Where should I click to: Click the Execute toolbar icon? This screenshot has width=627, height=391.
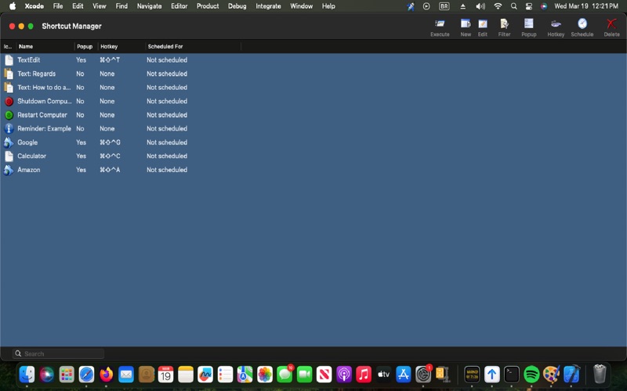click(440, 24)
